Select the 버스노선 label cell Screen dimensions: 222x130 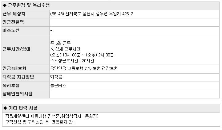click(26, 31)
